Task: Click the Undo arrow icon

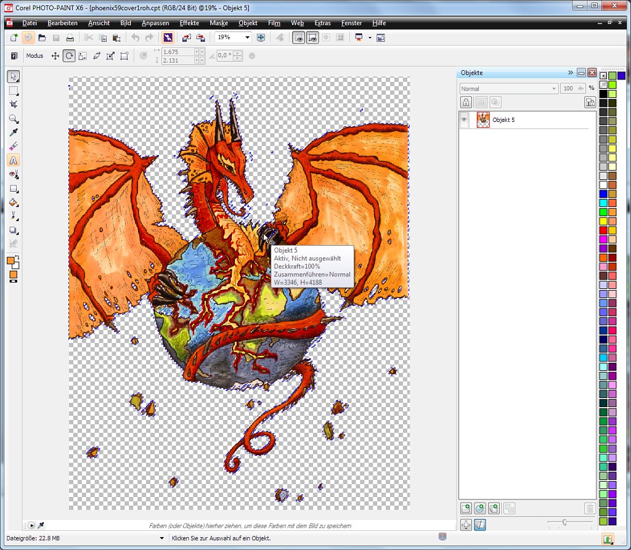Action: point(135,38)
